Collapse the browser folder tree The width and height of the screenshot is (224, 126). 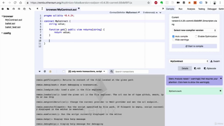pyautogui.click(x=2, y=16)
